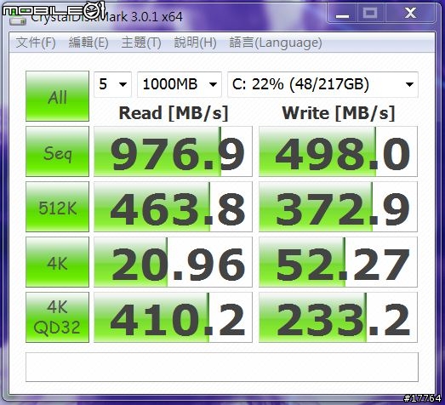The height and width of the screenshot is (405, 445).
Task: Click the Read [MB/s] column header
Action: tap(174, 113)
